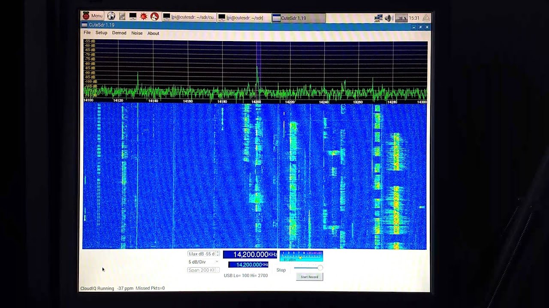Viewport: 549px width, 308px height.
Task: Click the large 14,200.000 KHz center frequency display
Action: point(250,255)
